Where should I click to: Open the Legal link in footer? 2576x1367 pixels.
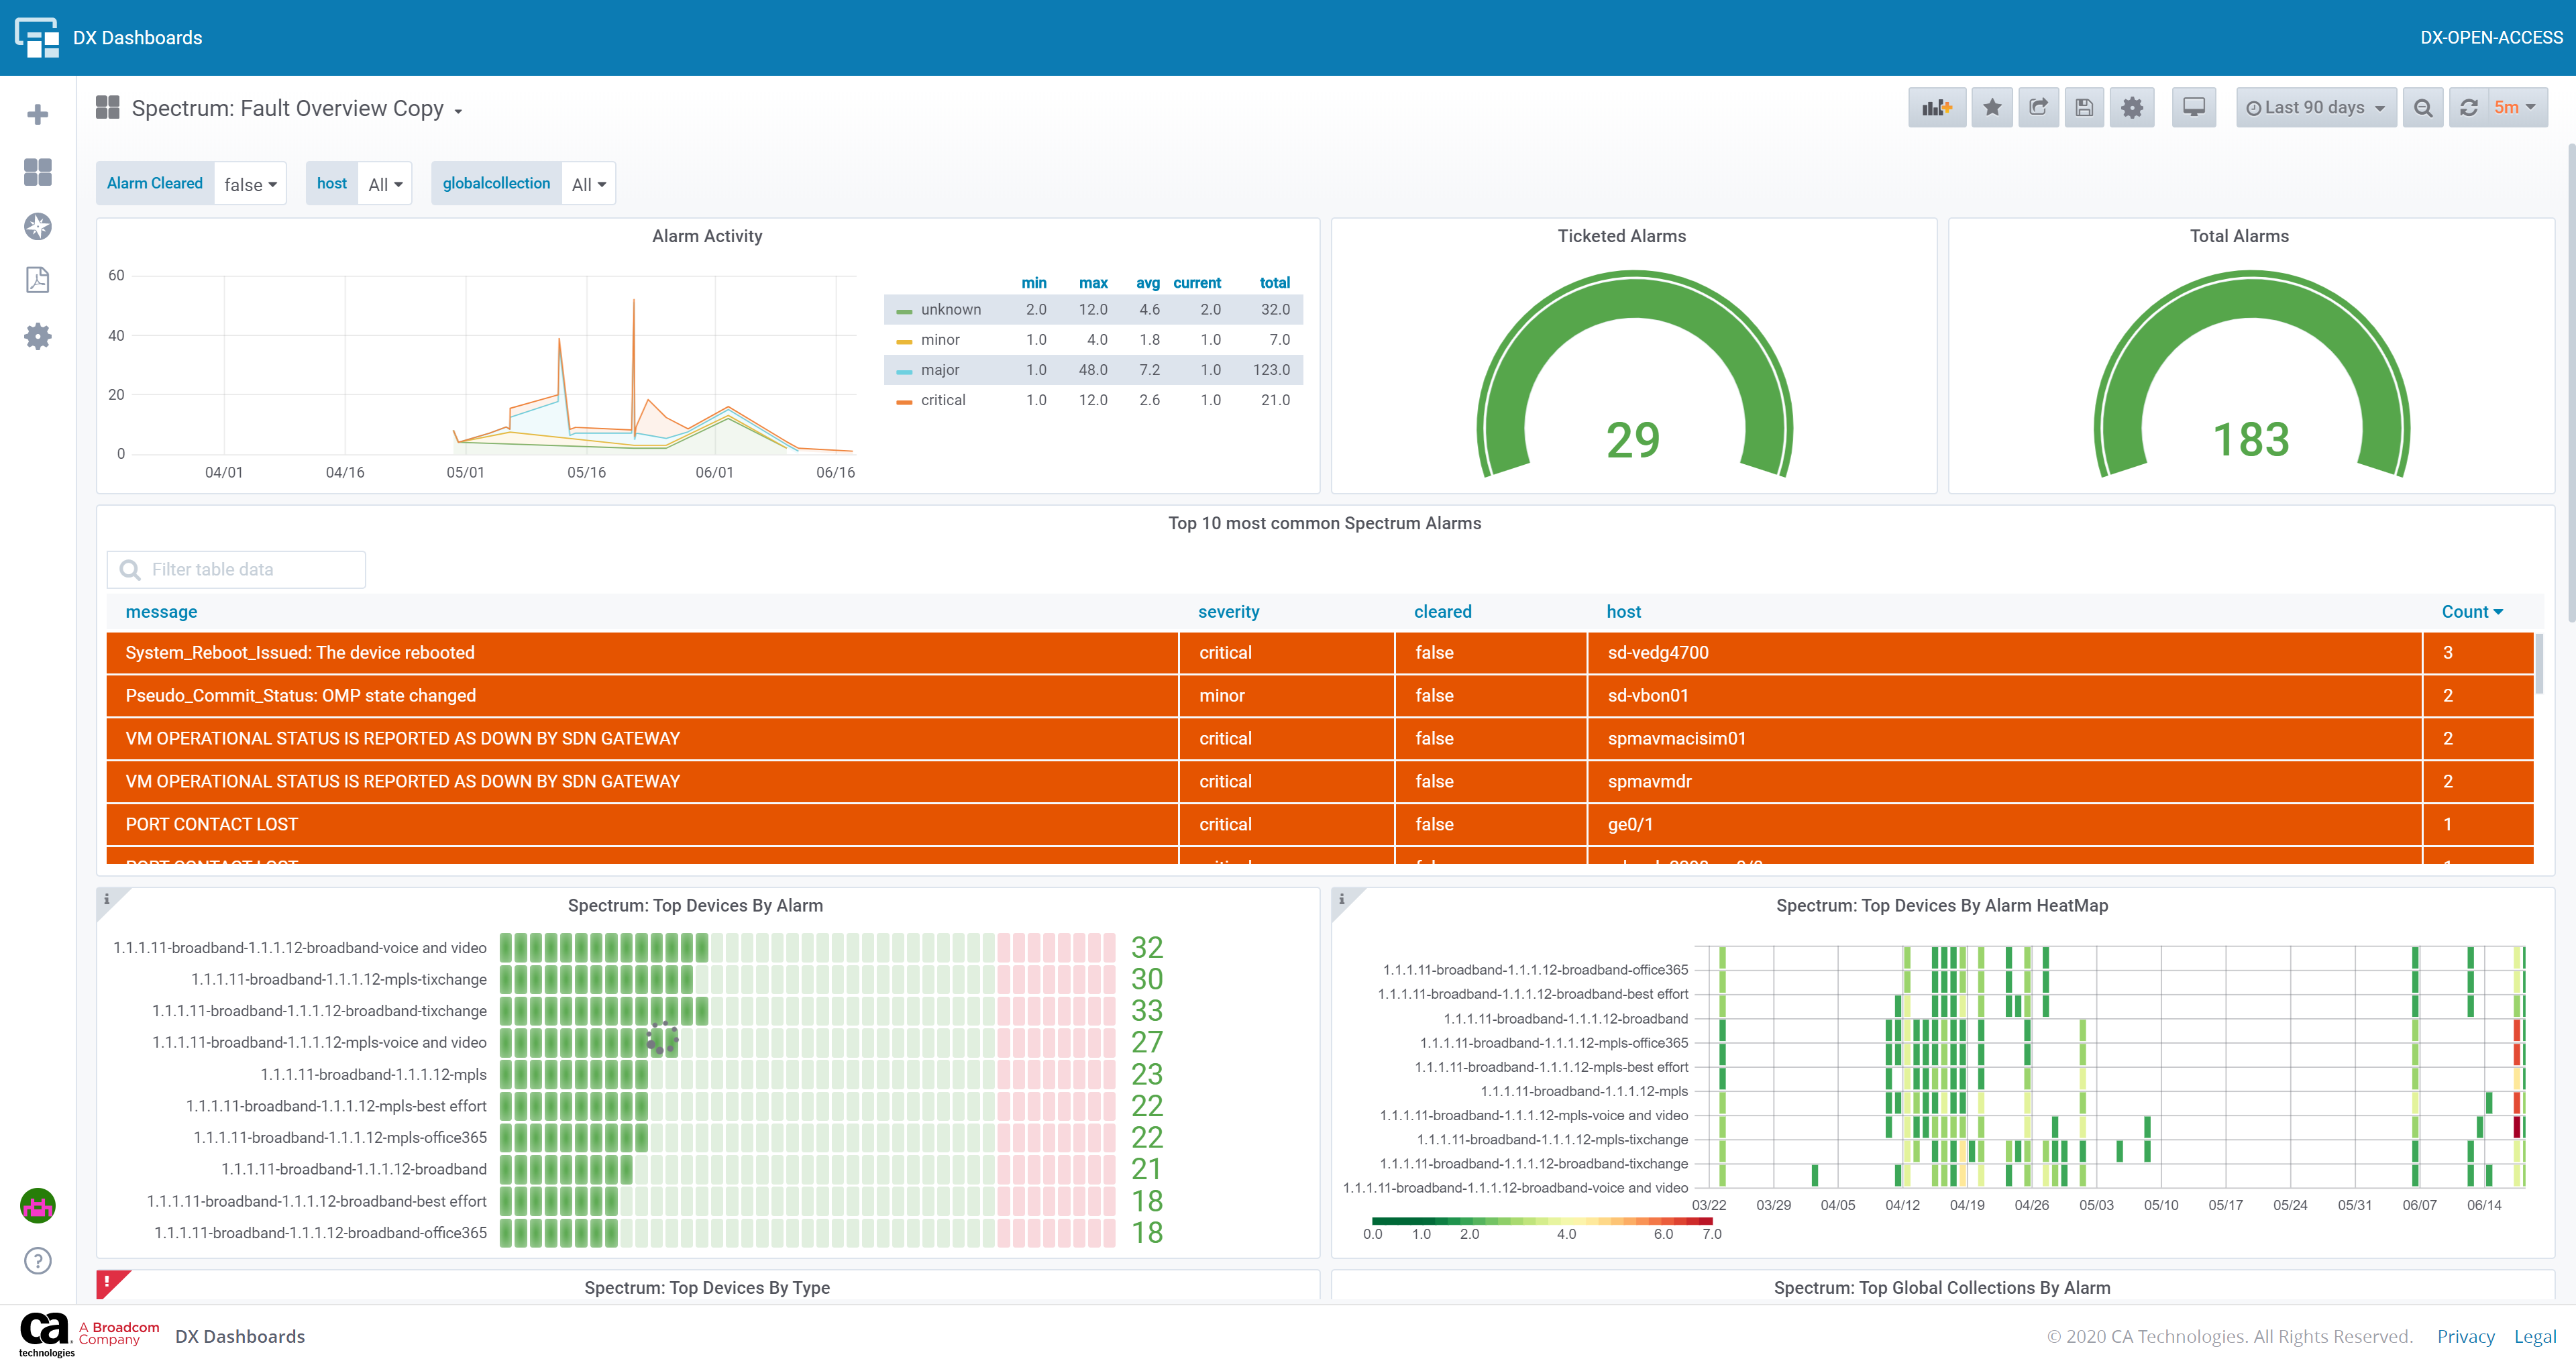click(x=2535, y=1336)
